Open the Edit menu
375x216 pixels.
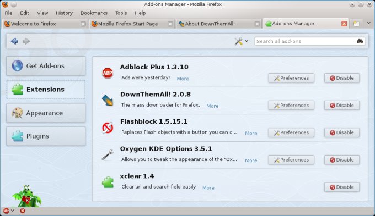coord(24,13)
